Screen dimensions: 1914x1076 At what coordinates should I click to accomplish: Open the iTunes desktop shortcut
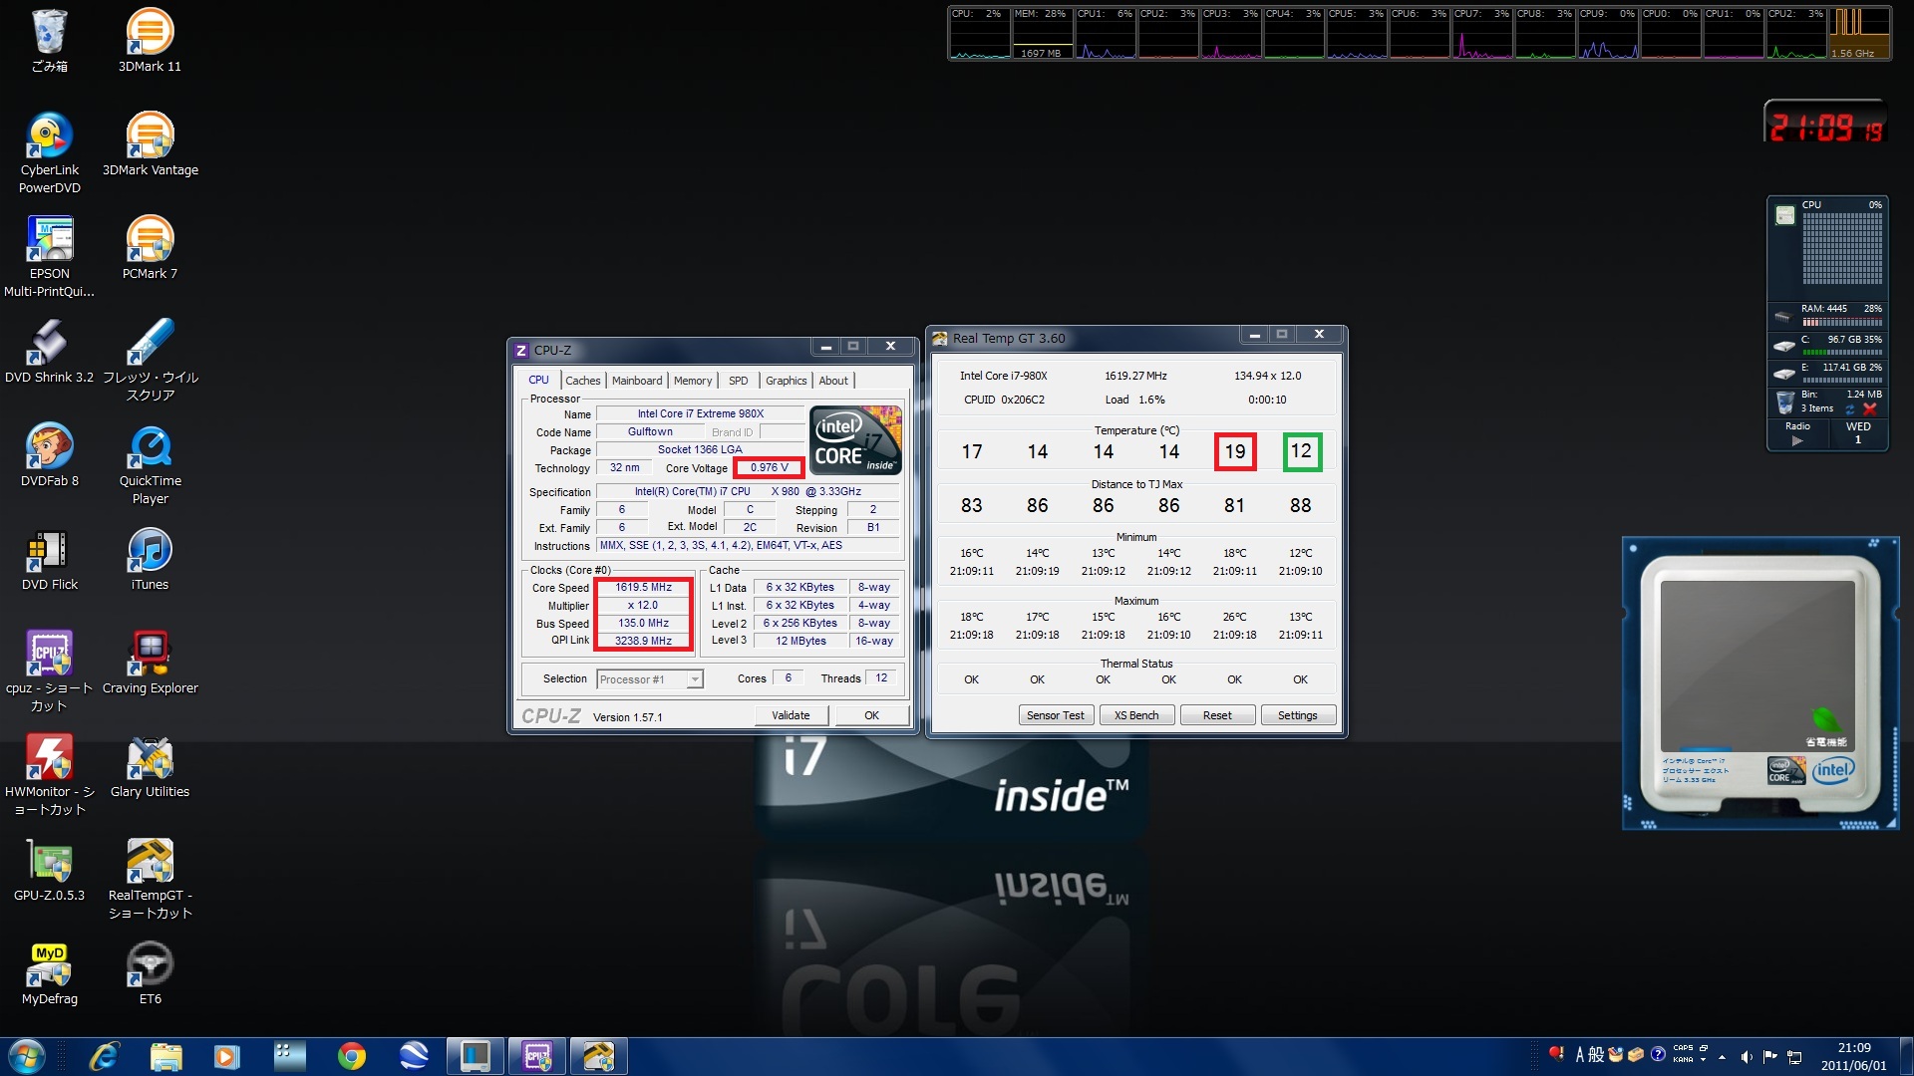tap(150, 558)
